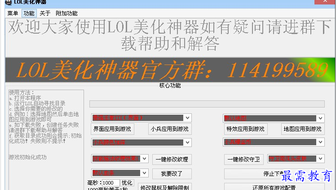Expand the 最强王者III（界面）dropdown

coord(187,118)
